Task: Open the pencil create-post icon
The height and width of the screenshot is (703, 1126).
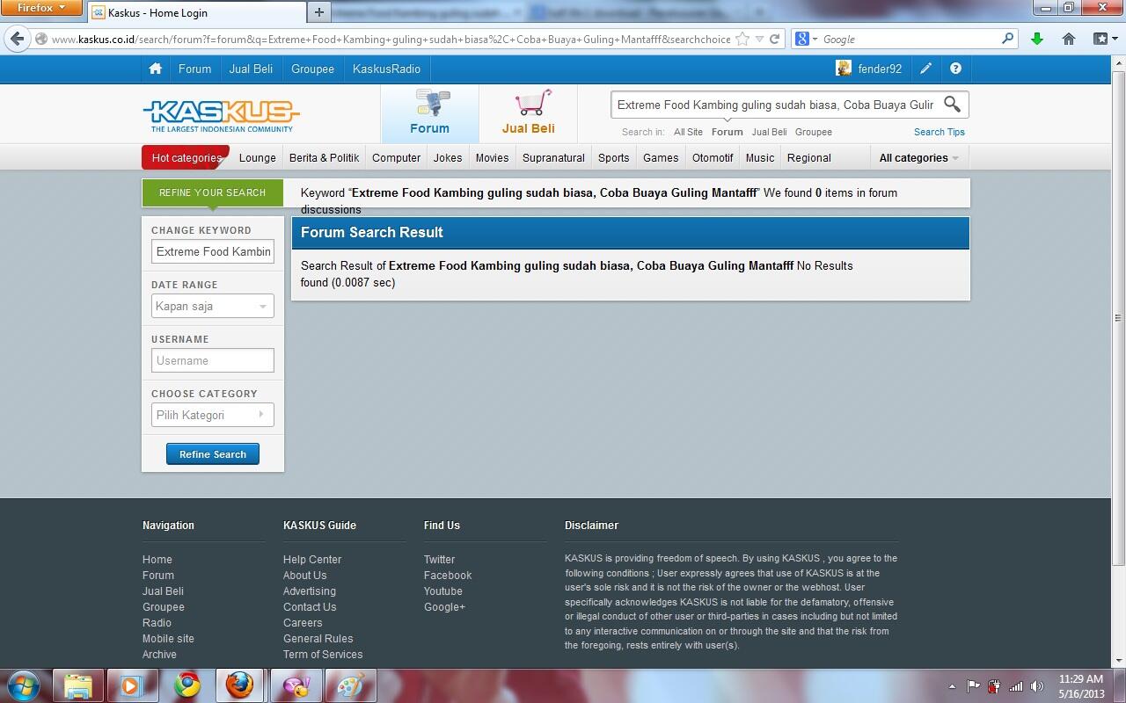Action: pyautogui.click(x=925, y=69)
